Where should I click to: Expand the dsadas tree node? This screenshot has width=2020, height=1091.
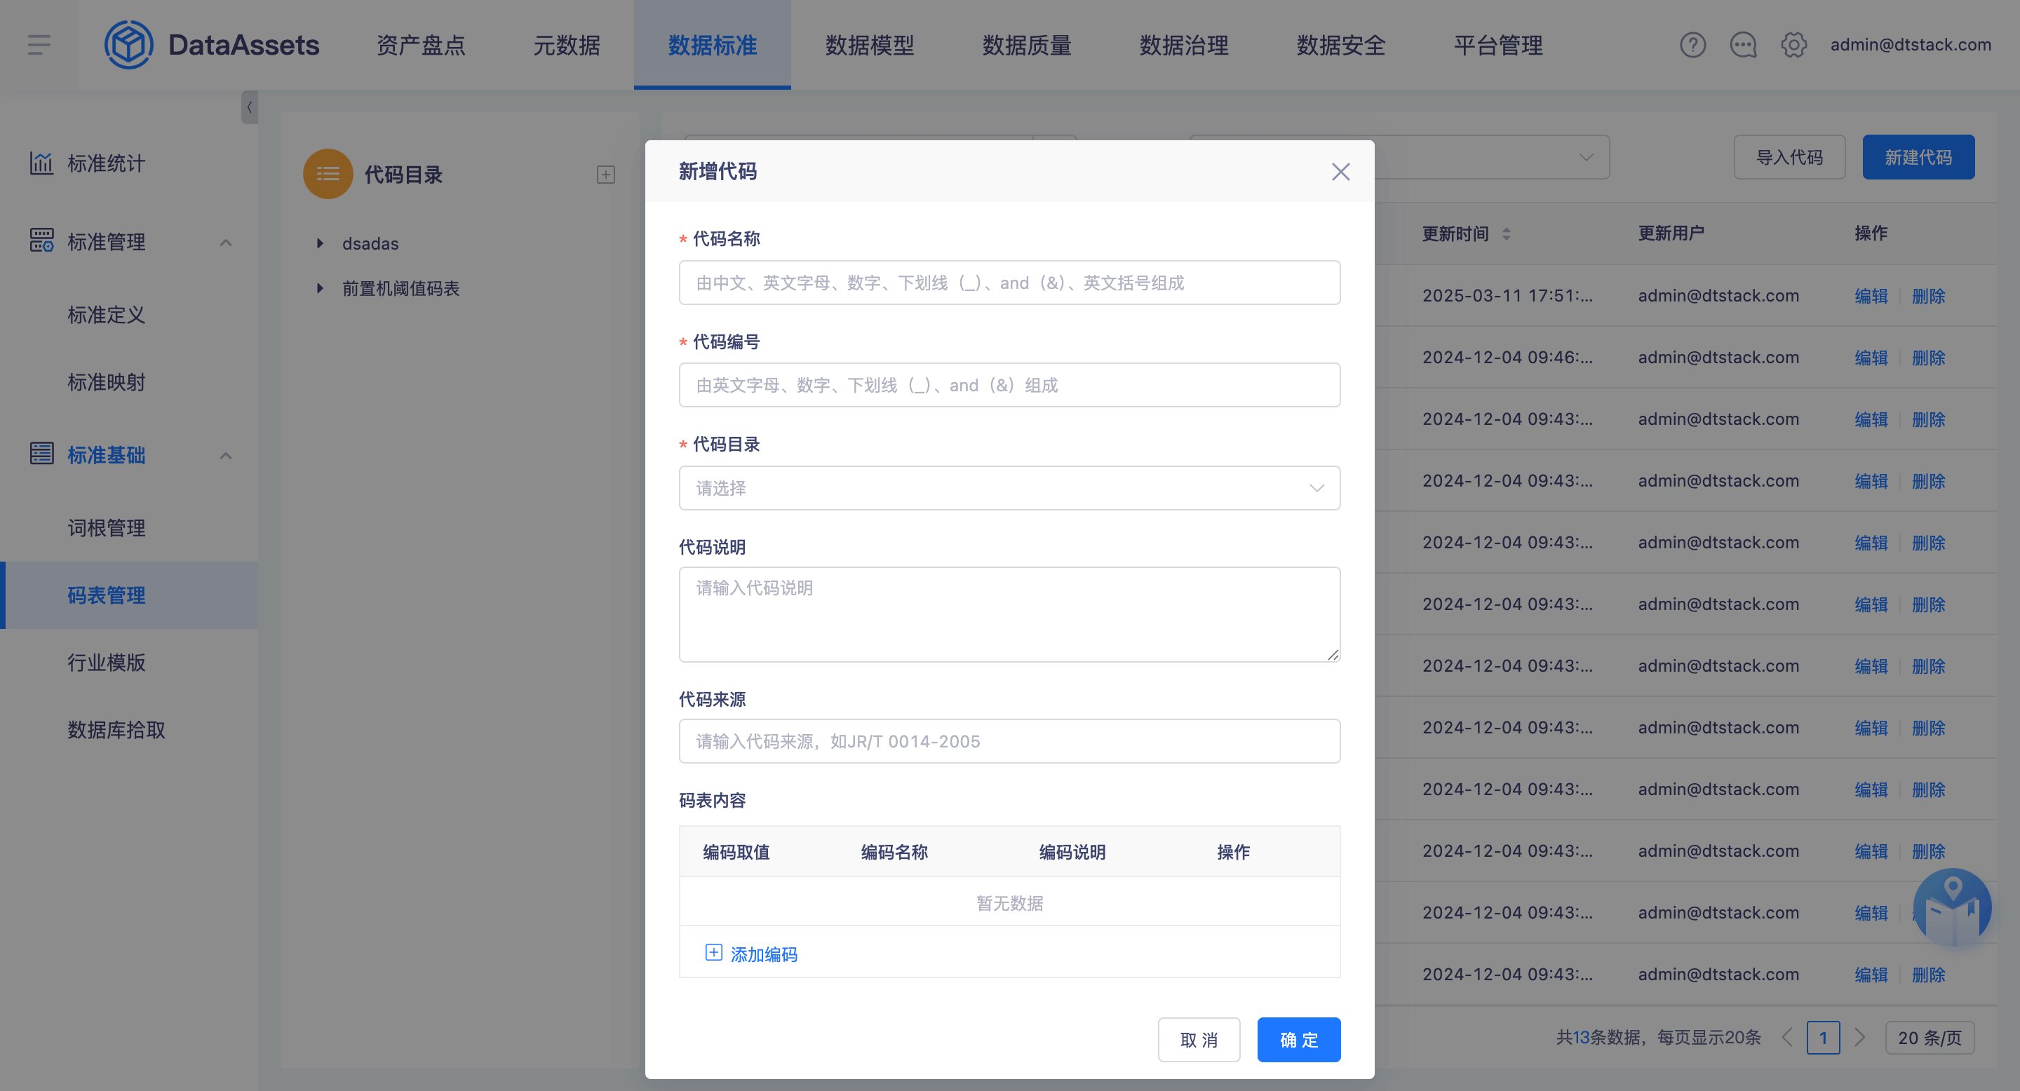(x=320, y=244)
